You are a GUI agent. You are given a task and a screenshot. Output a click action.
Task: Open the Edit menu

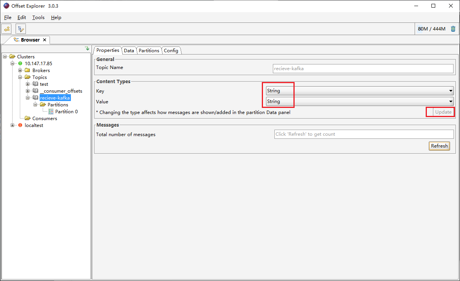pos(22,18)
